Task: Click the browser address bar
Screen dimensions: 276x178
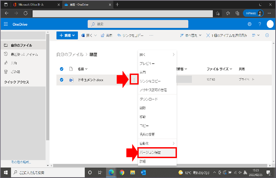Action: coord(123,13)
